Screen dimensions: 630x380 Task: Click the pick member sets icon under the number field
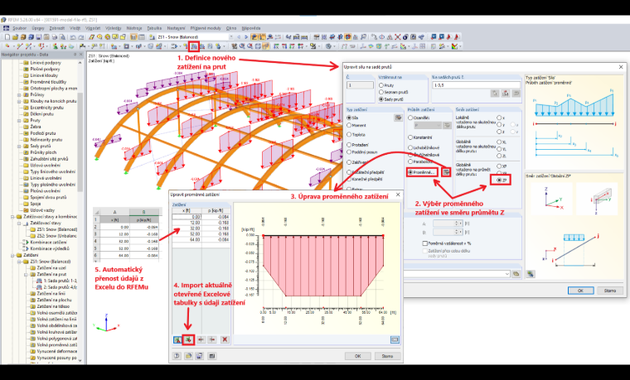coord(506,94)
